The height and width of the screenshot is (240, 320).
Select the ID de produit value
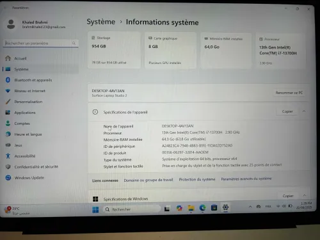point(185,152)
